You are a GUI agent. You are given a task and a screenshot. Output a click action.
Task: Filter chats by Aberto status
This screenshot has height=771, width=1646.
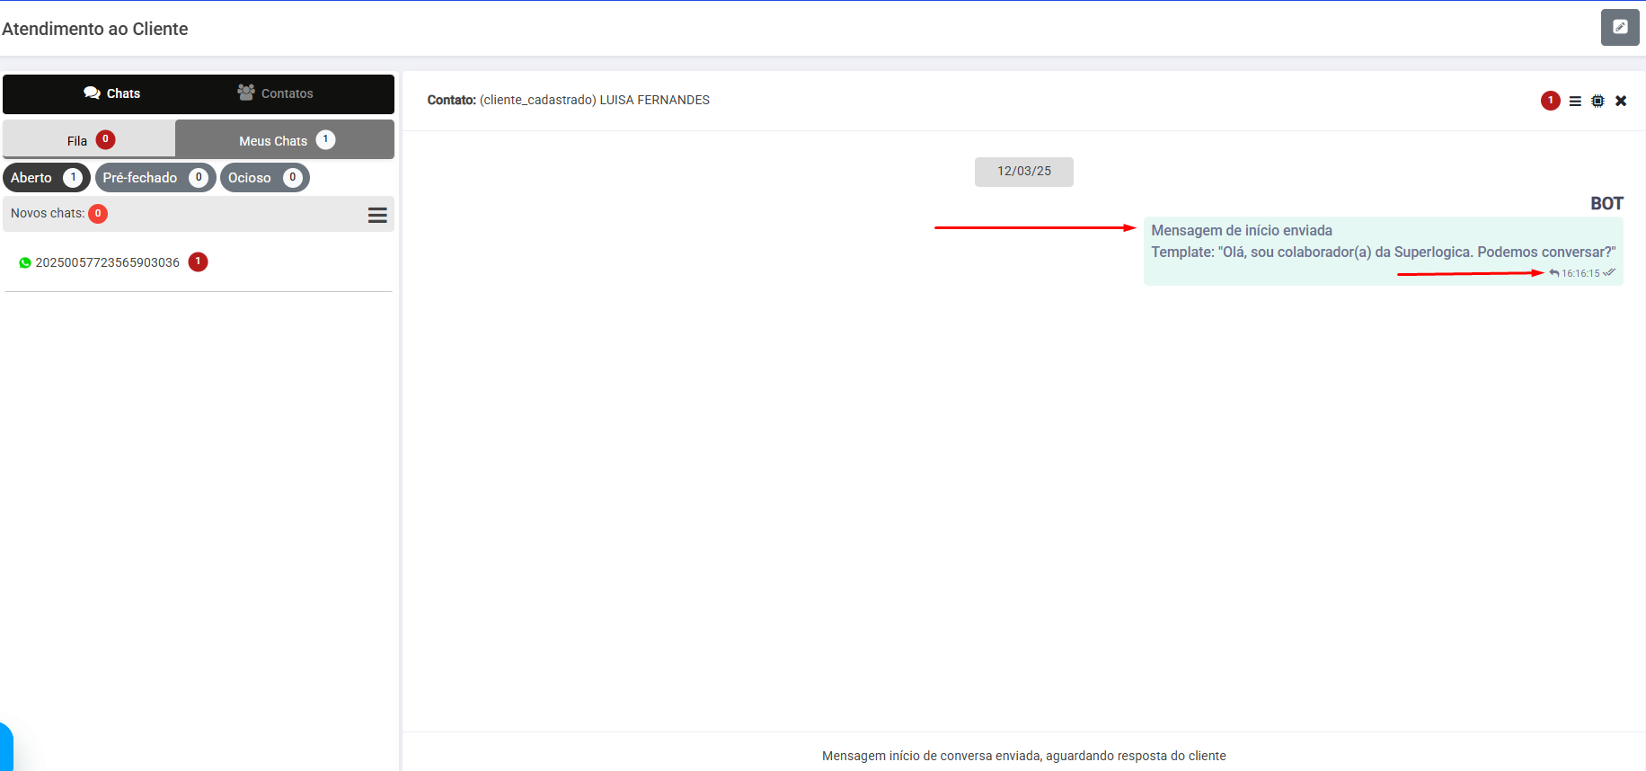[47, 178]
